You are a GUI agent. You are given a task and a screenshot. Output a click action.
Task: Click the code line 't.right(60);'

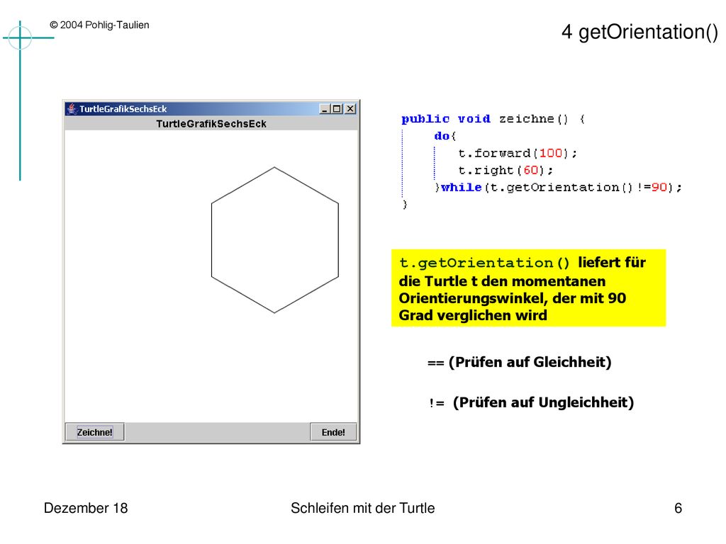pos(506,170)
